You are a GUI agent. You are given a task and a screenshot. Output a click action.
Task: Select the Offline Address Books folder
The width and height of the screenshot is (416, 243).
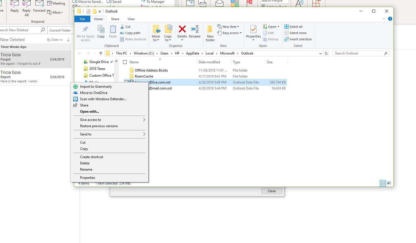(151, 70)
